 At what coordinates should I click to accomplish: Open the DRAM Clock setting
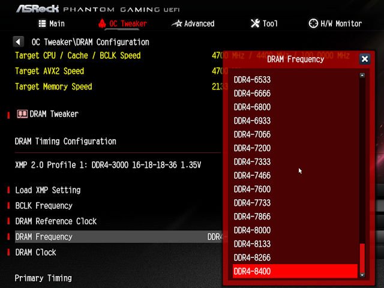coord(36,253)
